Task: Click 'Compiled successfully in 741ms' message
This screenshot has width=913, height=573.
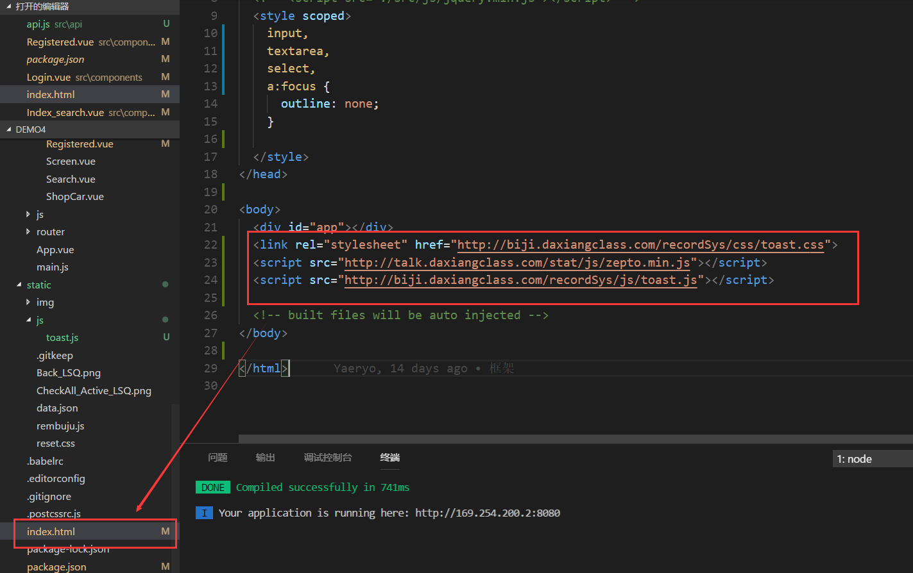Action: (323, 487)
